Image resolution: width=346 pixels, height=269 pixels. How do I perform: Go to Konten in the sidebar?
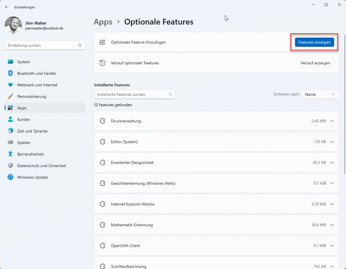pyautogui.click(x=23, y=119)
